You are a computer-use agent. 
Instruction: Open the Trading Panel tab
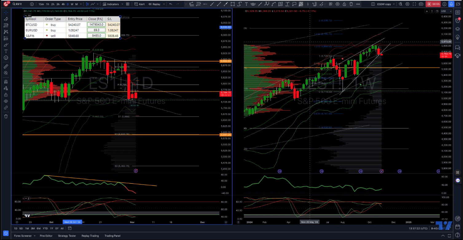click(112, 236)
